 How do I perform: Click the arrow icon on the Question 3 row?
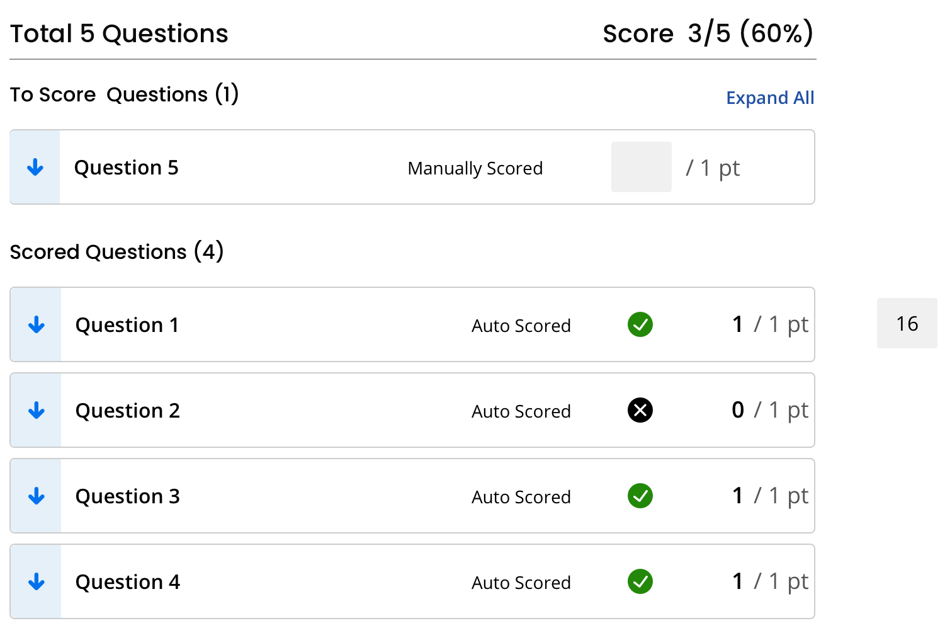[x=36, y=496]
